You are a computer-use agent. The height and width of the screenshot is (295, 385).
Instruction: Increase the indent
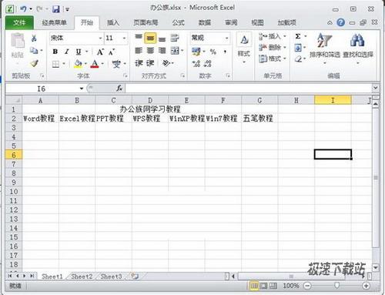coord(150,63)
